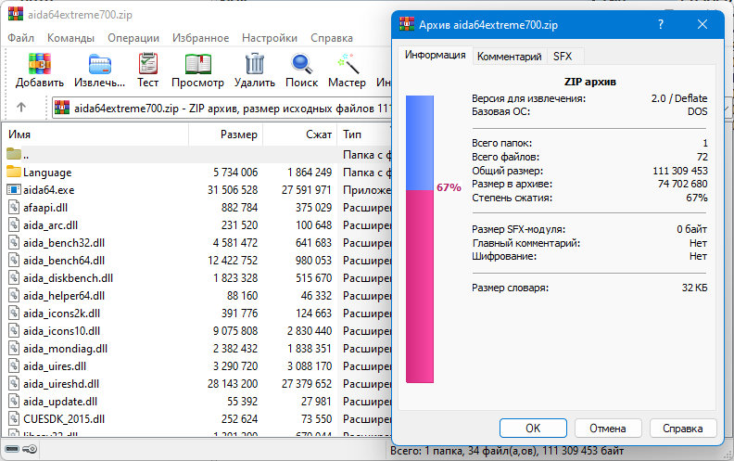734x461 pixels.
Task: Click the Справка button in dialog
Action: [x=682, y=429]
